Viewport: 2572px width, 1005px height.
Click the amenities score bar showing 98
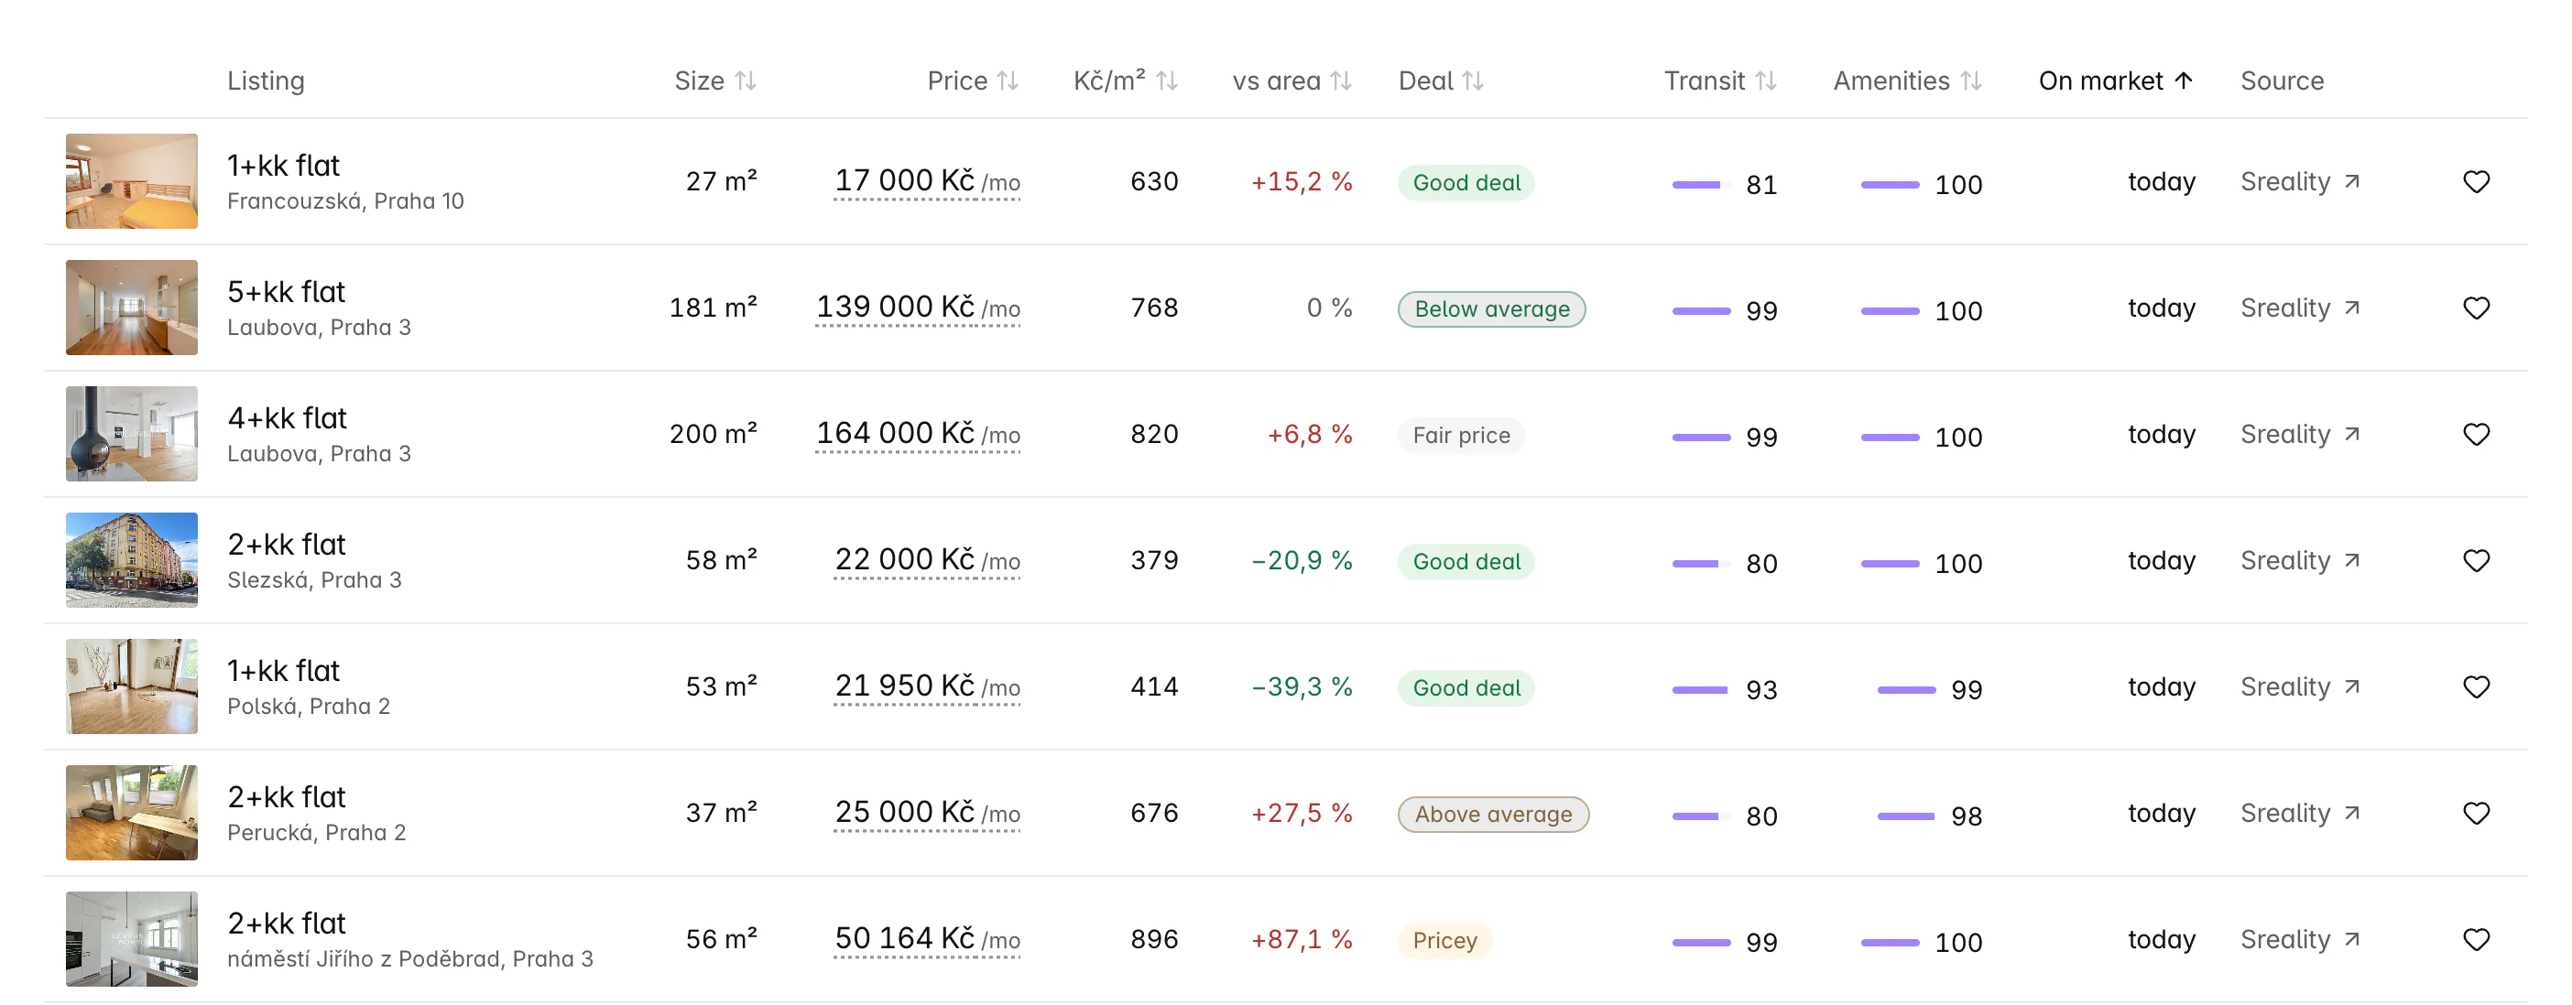click(1906, 816)
